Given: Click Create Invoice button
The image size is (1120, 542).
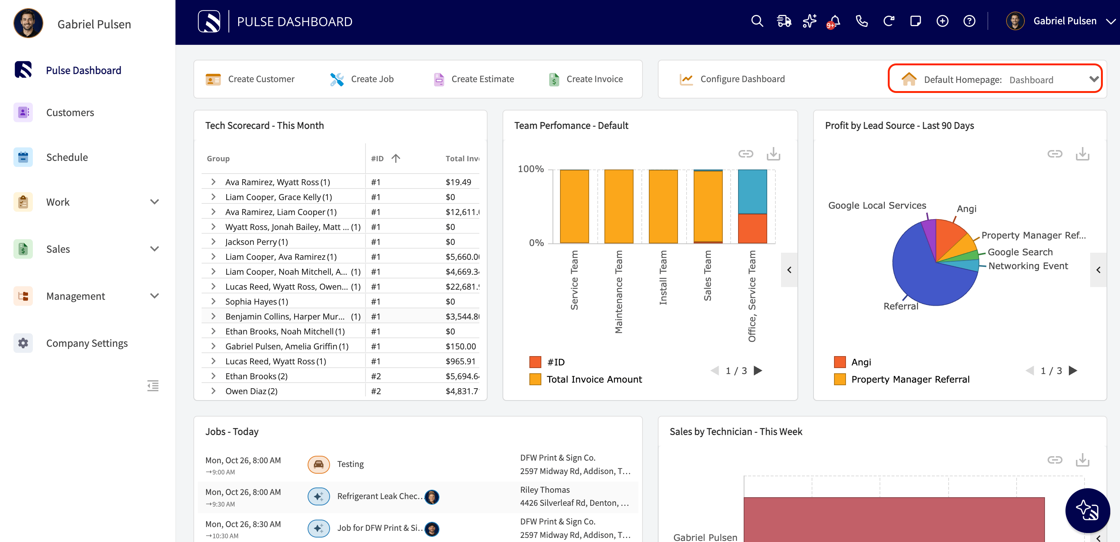Looking at the screenshot, I should click(585, 79).
